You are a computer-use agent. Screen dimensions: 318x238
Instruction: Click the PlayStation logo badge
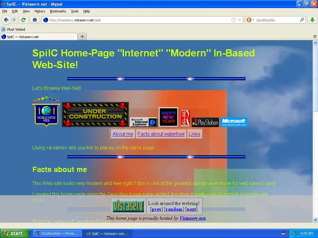[x=205, y=122]
